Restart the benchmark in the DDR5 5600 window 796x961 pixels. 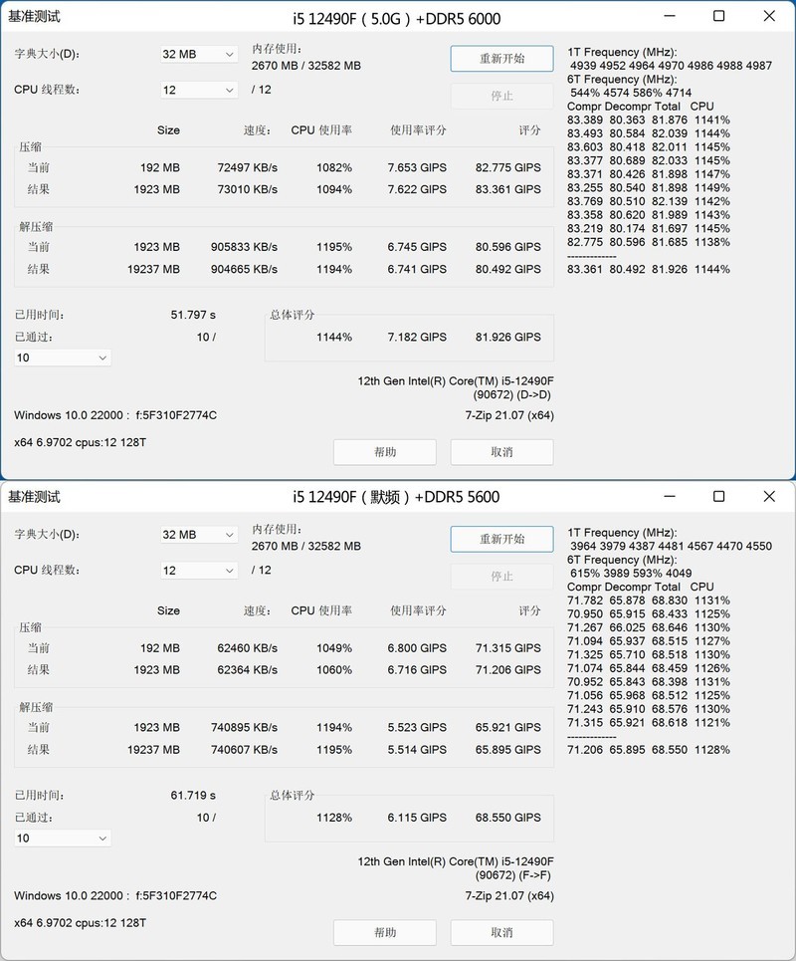click(x=501, y=539)
